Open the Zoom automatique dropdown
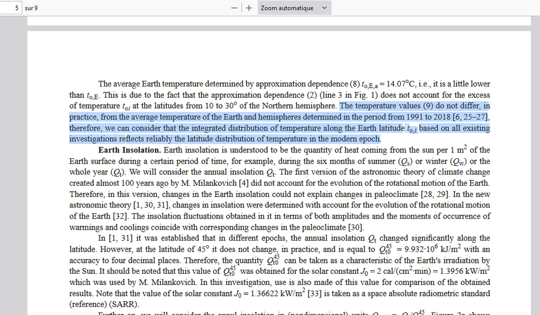 tap(294, 8)
